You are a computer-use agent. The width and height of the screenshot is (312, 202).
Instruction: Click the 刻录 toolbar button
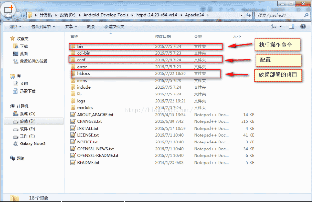[x=91, y=27]
